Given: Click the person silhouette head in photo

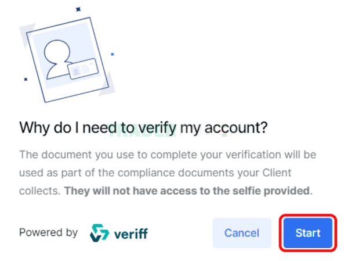Looking at the screenshot, I should point(57,52).
